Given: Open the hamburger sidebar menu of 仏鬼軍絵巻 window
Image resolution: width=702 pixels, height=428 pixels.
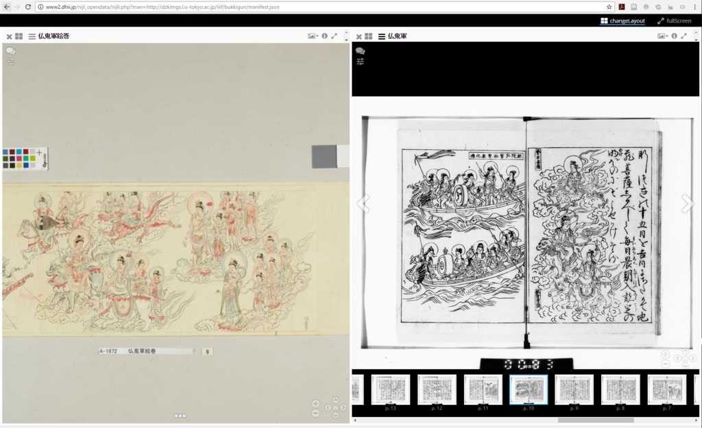Looking at the screenshot, I should tap(32, 36).
